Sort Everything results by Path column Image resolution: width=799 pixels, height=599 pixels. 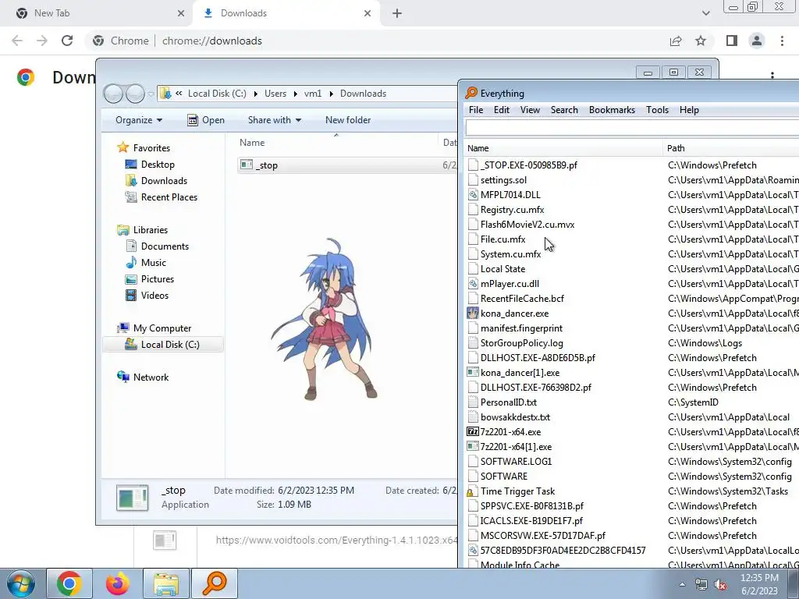731,148
